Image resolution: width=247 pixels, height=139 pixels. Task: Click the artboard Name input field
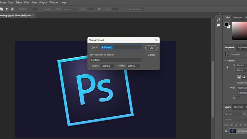point(121,47)
